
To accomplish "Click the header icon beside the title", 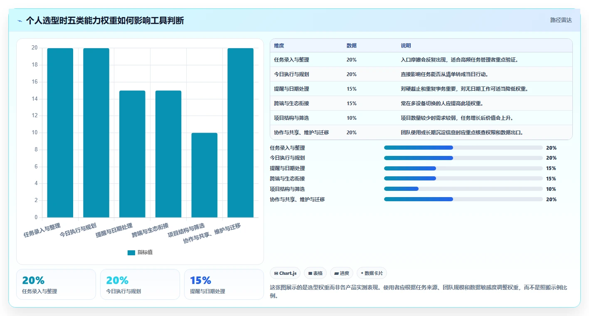I will tap(20, 21).
